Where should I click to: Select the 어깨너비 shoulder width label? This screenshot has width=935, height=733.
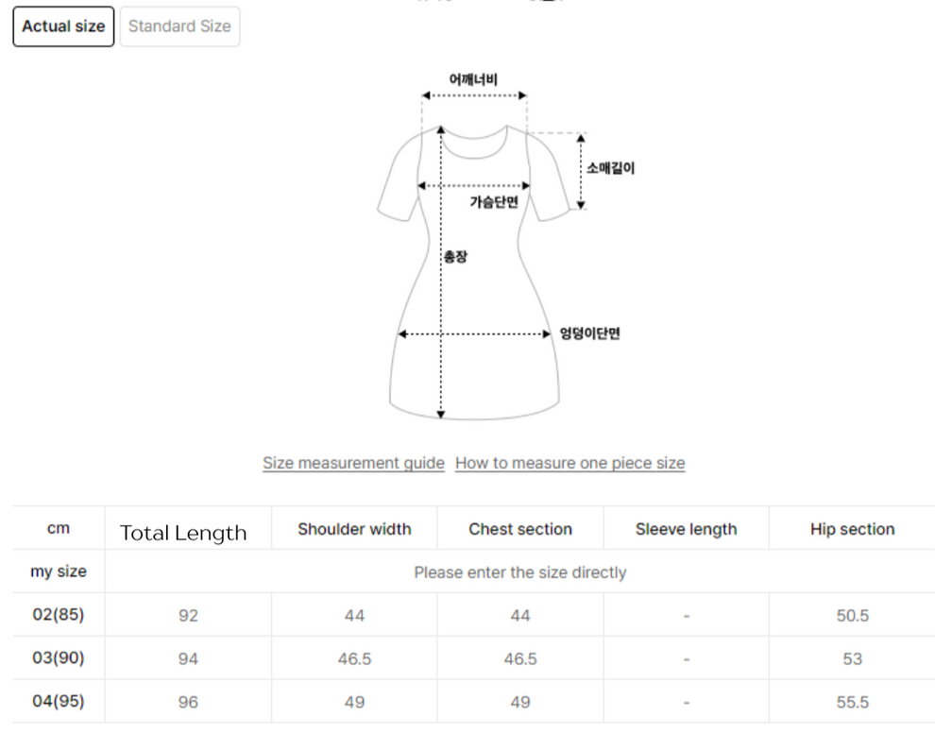474,78
